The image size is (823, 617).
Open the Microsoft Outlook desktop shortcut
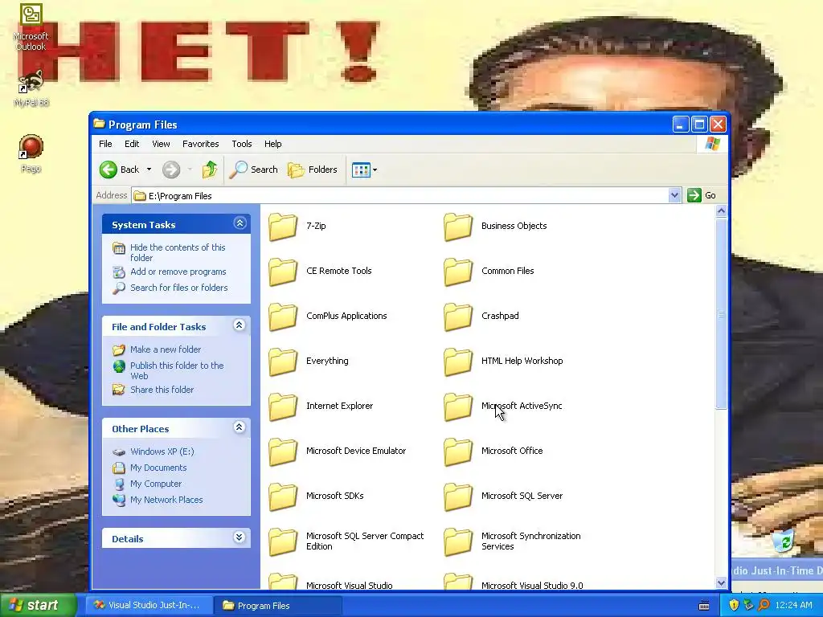click(31, 28)
